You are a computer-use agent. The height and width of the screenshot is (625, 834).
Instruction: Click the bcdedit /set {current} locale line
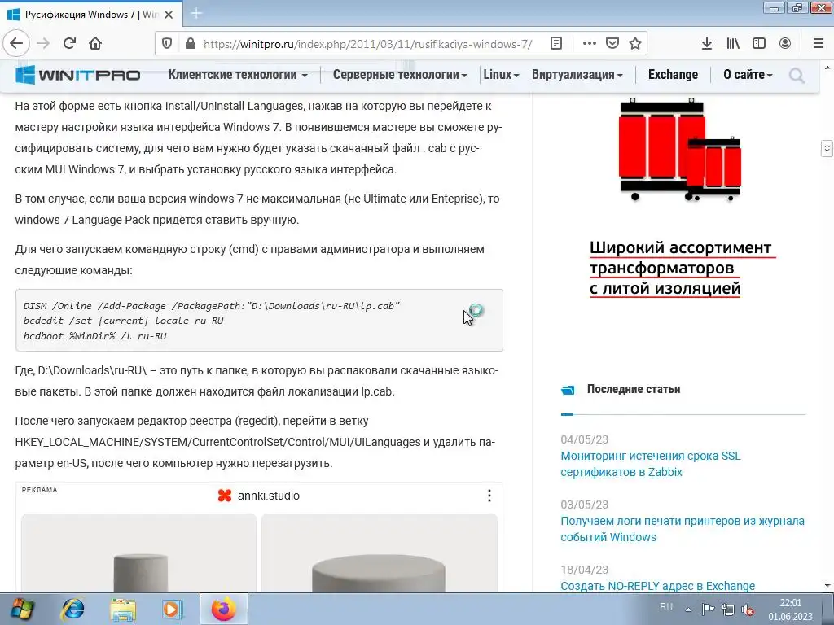point(124,321)
